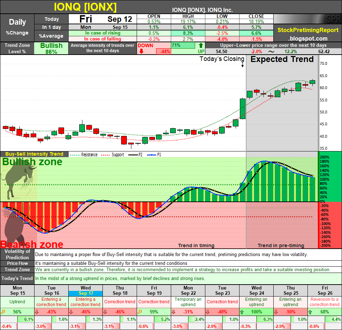The height and width of the screenshot is (330, 342).
Task: Click the down arrow beside -50% on Sep 25
Action: click(x=276, y=312)
